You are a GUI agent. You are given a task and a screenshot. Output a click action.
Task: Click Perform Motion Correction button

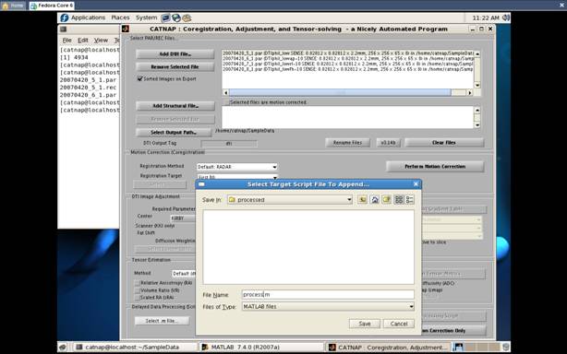(435, 166)
